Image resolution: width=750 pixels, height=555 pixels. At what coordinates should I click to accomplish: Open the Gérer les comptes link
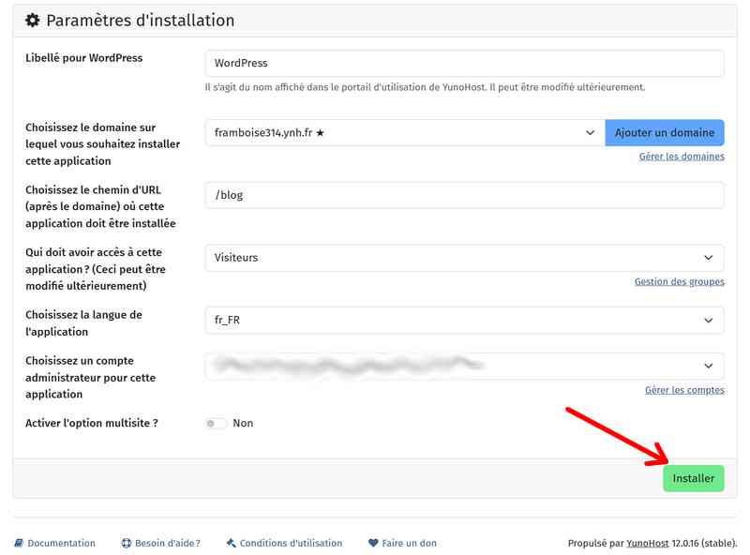pyautogui.click(x=684, y=390)
